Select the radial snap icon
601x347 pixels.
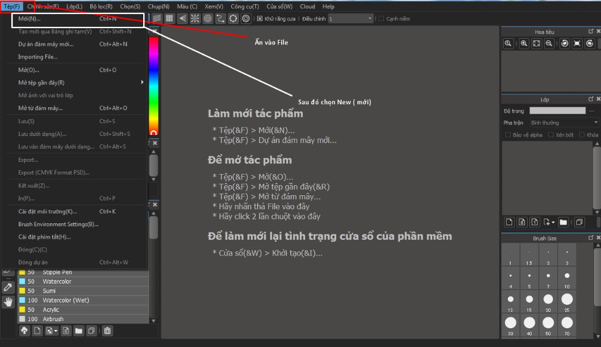[x=195, y=18]
